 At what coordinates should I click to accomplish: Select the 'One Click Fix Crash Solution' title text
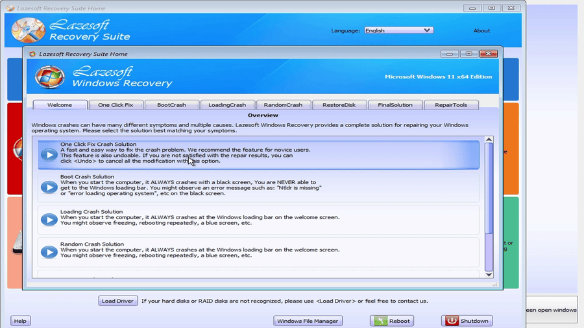click(x=99, y=145)
